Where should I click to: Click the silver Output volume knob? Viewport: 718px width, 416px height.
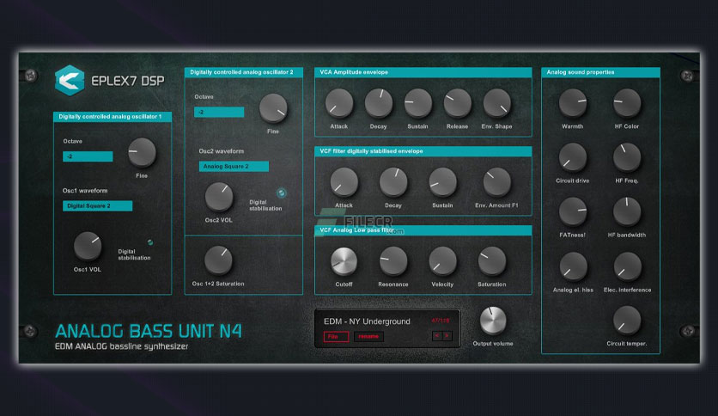click(493, 321)
